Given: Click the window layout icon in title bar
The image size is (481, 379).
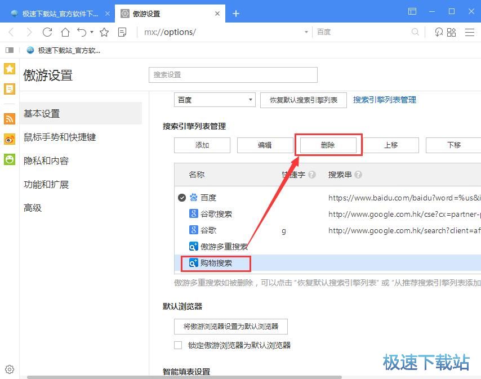Looking at the screenshot, I should [412, 11].
